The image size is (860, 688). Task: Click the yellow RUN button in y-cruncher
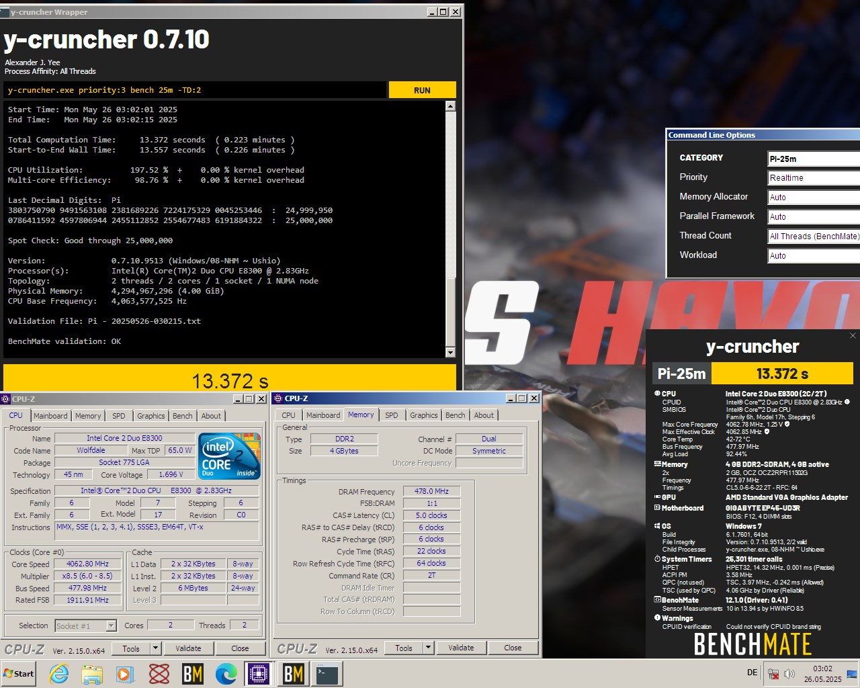(x=422, y=90)
